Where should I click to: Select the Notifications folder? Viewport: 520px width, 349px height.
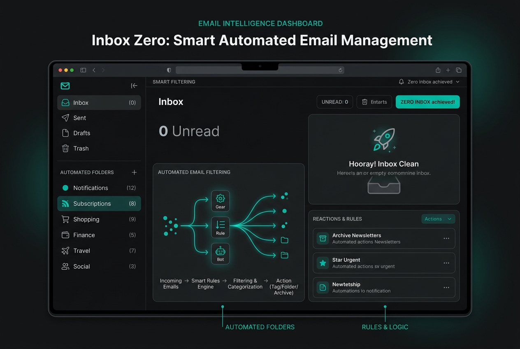pyautogui.click(x=99, y=188)
